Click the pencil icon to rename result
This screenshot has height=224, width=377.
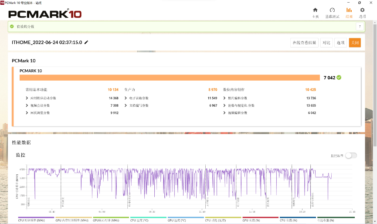86,42
